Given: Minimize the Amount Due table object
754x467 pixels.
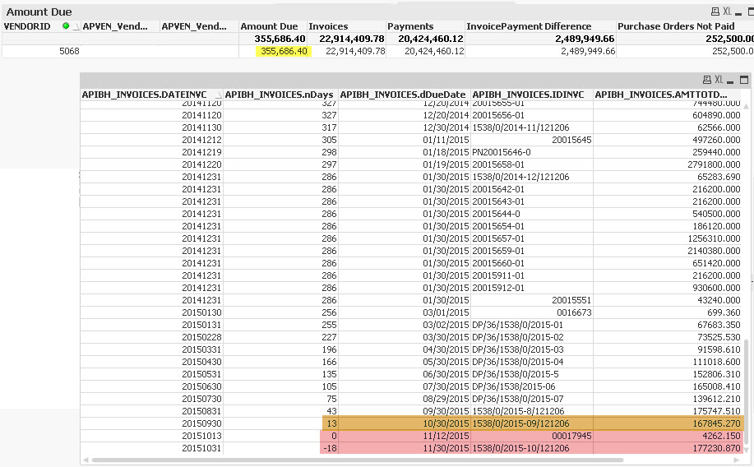Looking at the screenshot, I should pyautogui.click(x=738, y=12).
